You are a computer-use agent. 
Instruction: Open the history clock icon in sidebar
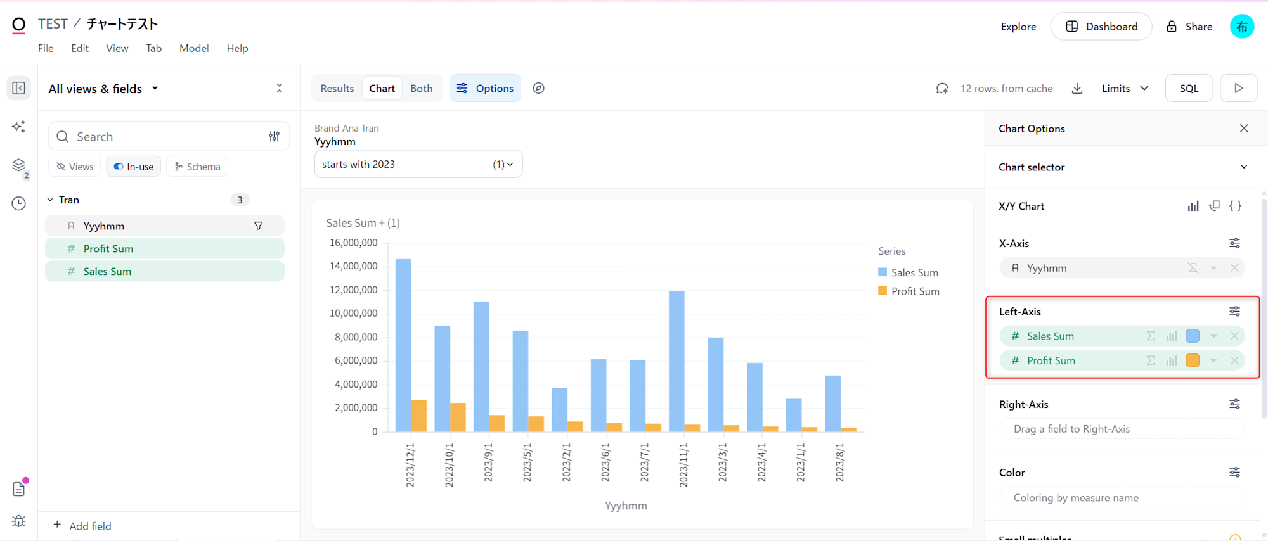[19, 203]
